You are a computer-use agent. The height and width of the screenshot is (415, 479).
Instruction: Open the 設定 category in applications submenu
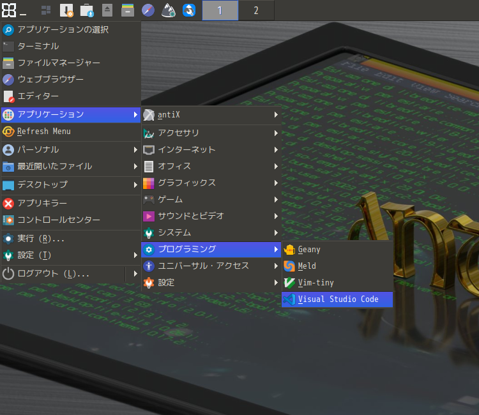coord(211,283)
